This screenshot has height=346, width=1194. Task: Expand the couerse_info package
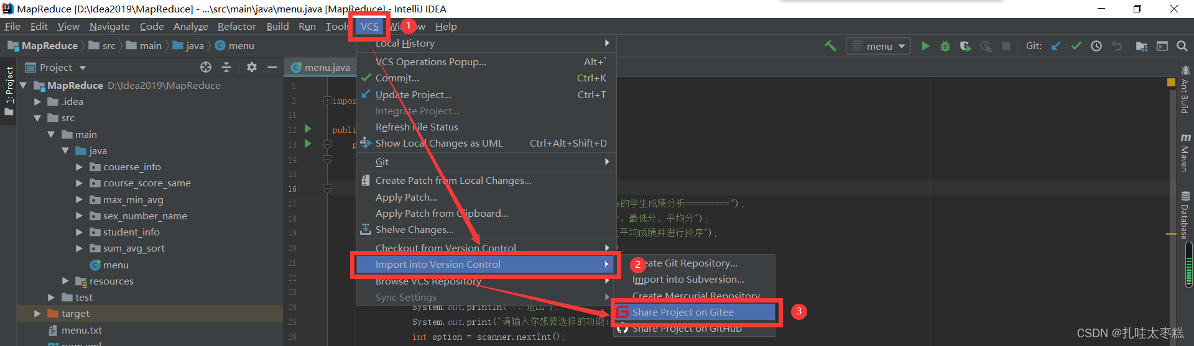(79, 167)
